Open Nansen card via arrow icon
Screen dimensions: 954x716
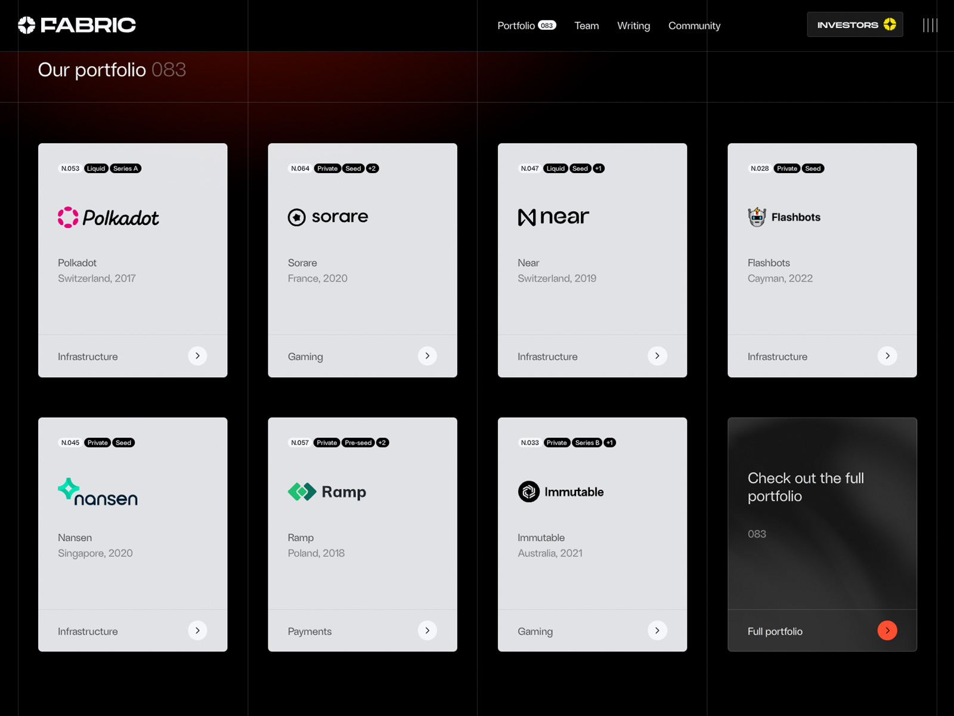[197, 631]
